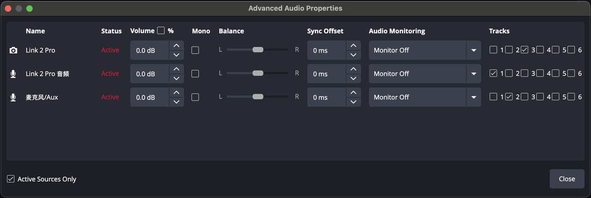
Task: Toggle Volume percent checkbox in header
Action: (x=161, y=31)
